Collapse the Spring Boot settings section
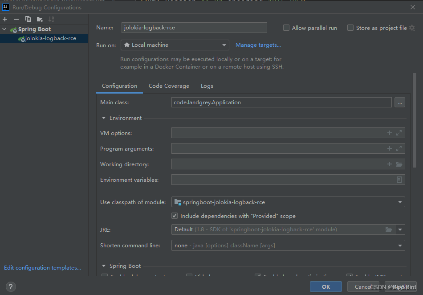This screenshot has width=423, height=295. click(x=104, y=266)
